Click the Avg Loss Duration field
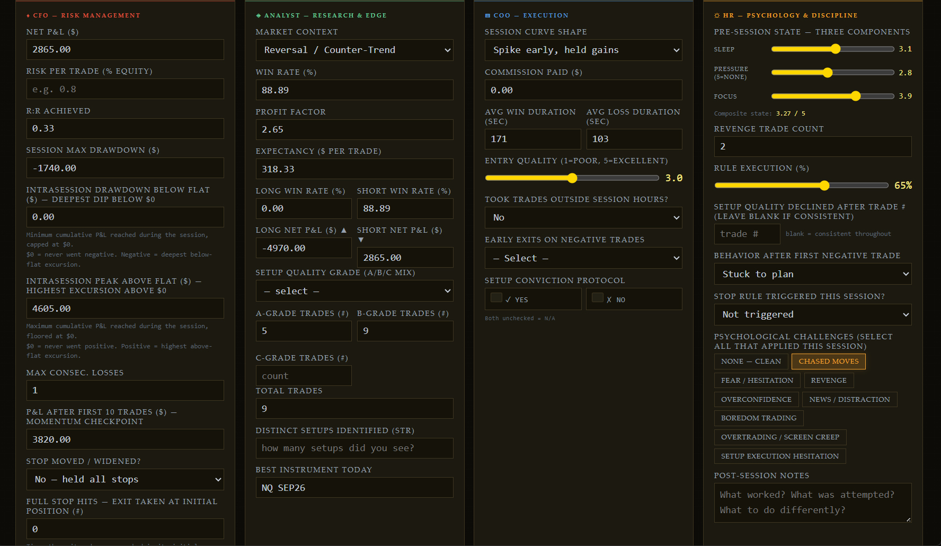 tap(634, 139)
